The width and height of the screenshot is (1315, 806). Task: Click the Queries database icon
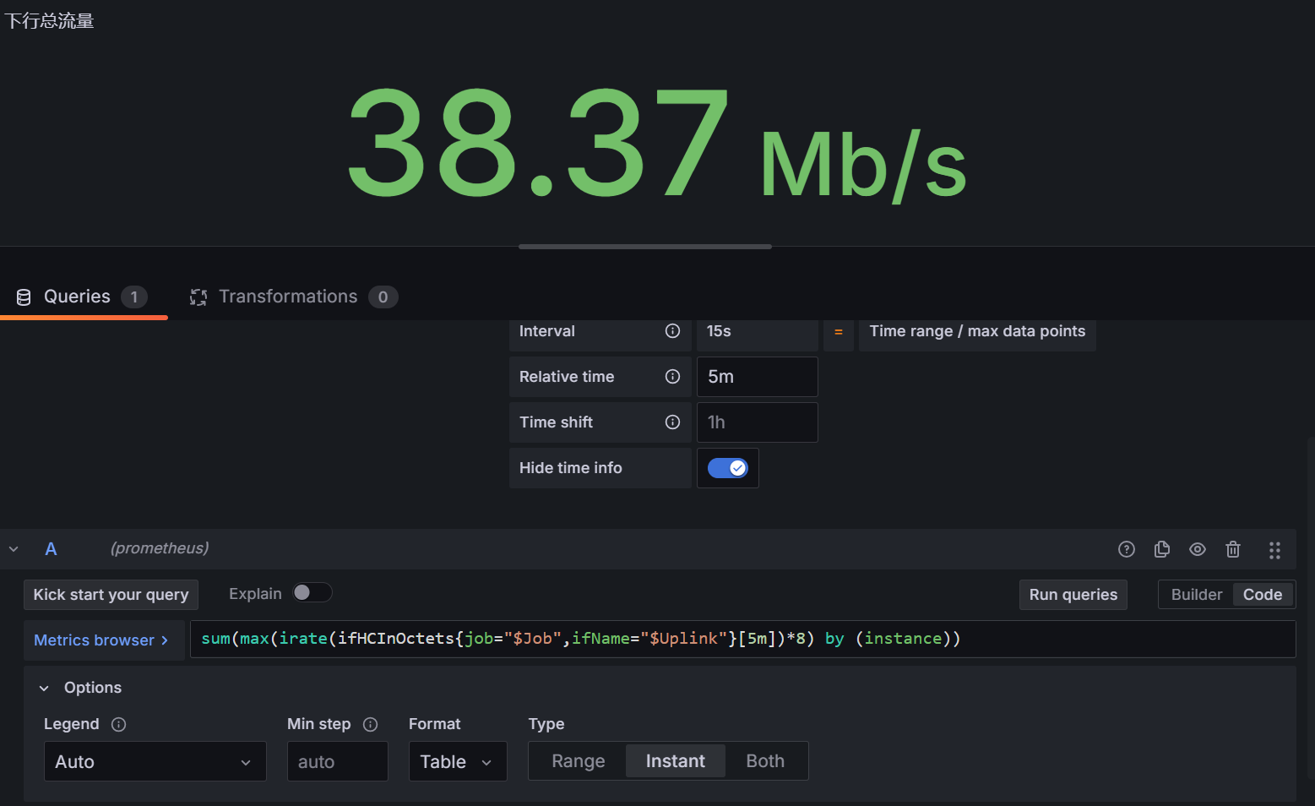click(x=24, y=297)
